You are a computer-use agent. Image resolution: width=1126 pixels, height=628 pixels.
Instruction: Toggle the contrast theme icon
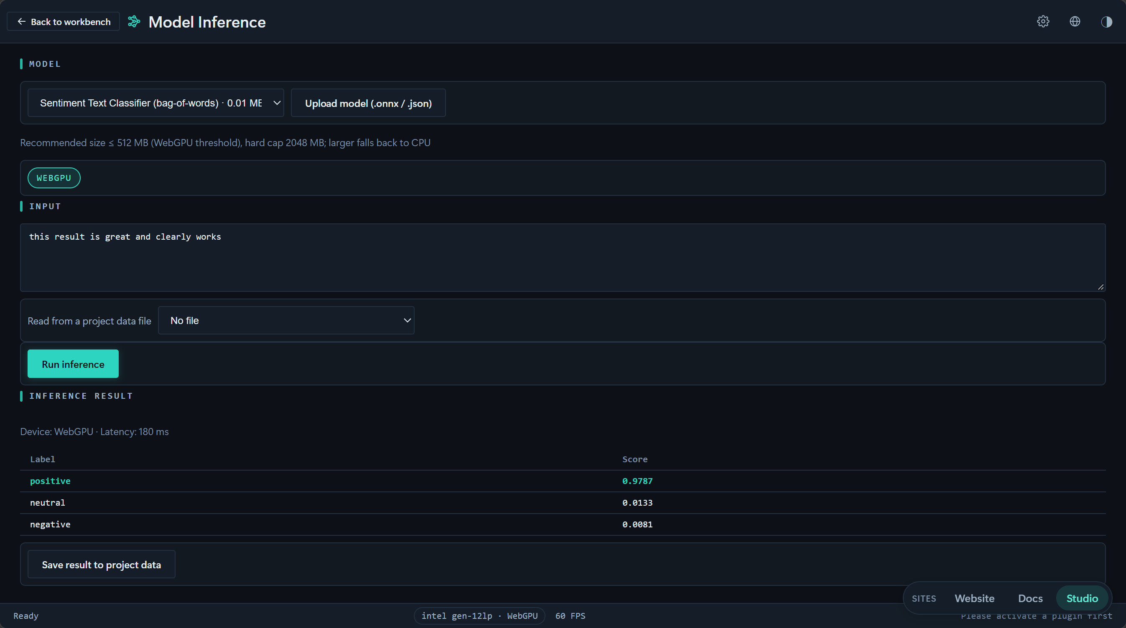pyautogui.click(x=1106, y=21)
